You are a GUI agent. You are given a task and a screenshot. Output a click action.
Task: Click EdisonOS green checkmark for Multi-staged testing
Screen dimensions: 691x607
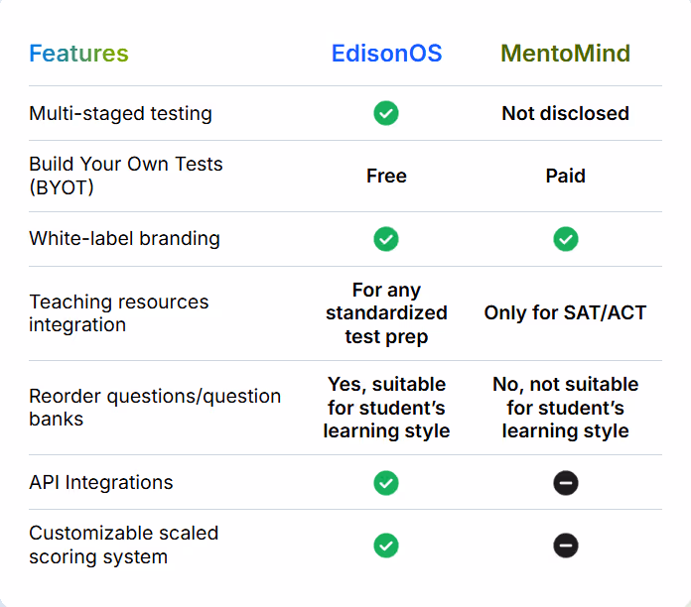coord(386,113)
